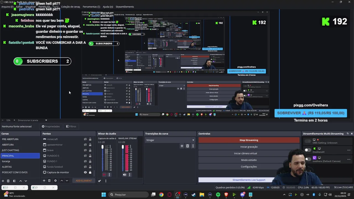Open Steam from the taskbar
Screen dimensions: 354x199
pos(194,195)
